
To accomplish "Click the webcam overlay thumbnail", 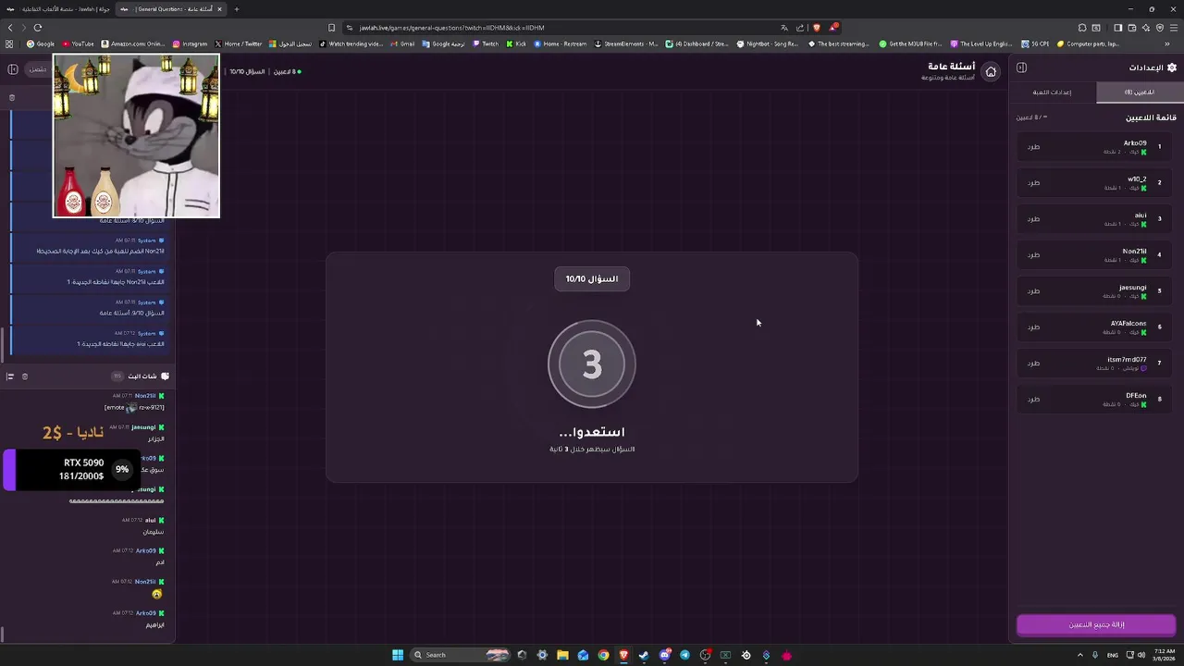I will [137, 136].
